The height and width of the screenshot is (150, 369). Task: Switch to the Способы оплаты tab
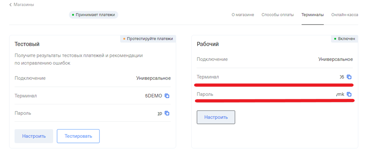click(x=278, y=15)
